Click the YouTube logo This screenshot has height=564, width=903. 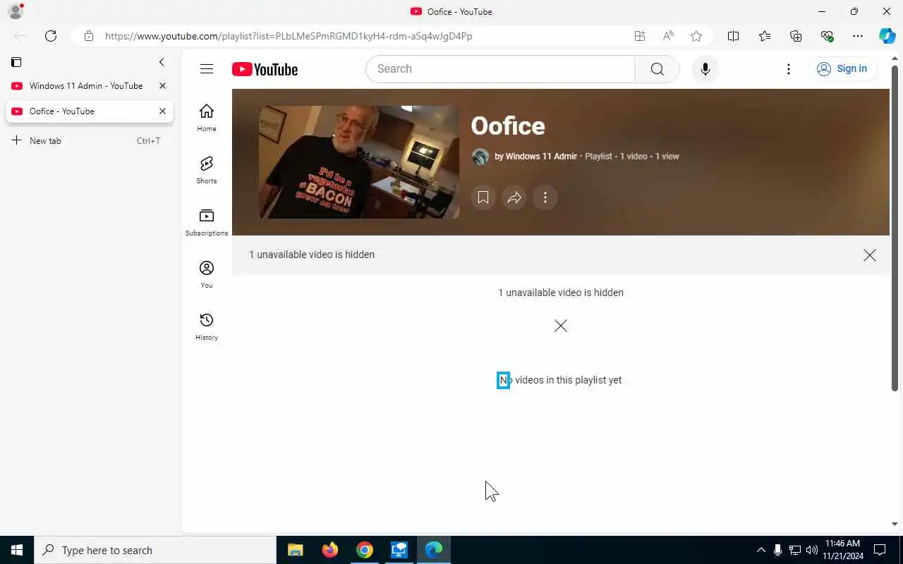point(265,69)
